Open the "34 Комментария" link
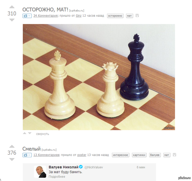The width and height of the screenshot is (192, 181). click(x=46, y=16)
